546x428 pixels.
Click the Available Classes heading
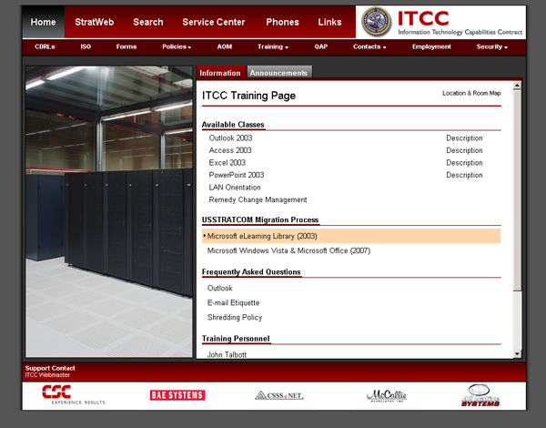[x=233, y=125]
